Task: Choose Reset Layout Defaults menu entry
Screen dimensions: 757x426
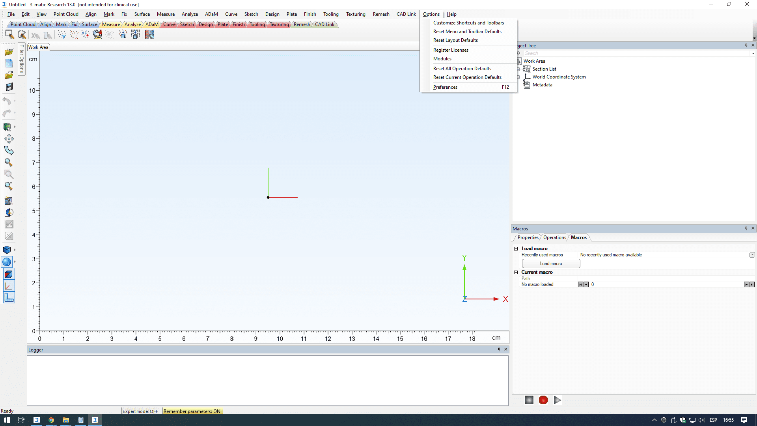Action: point(455,40)
